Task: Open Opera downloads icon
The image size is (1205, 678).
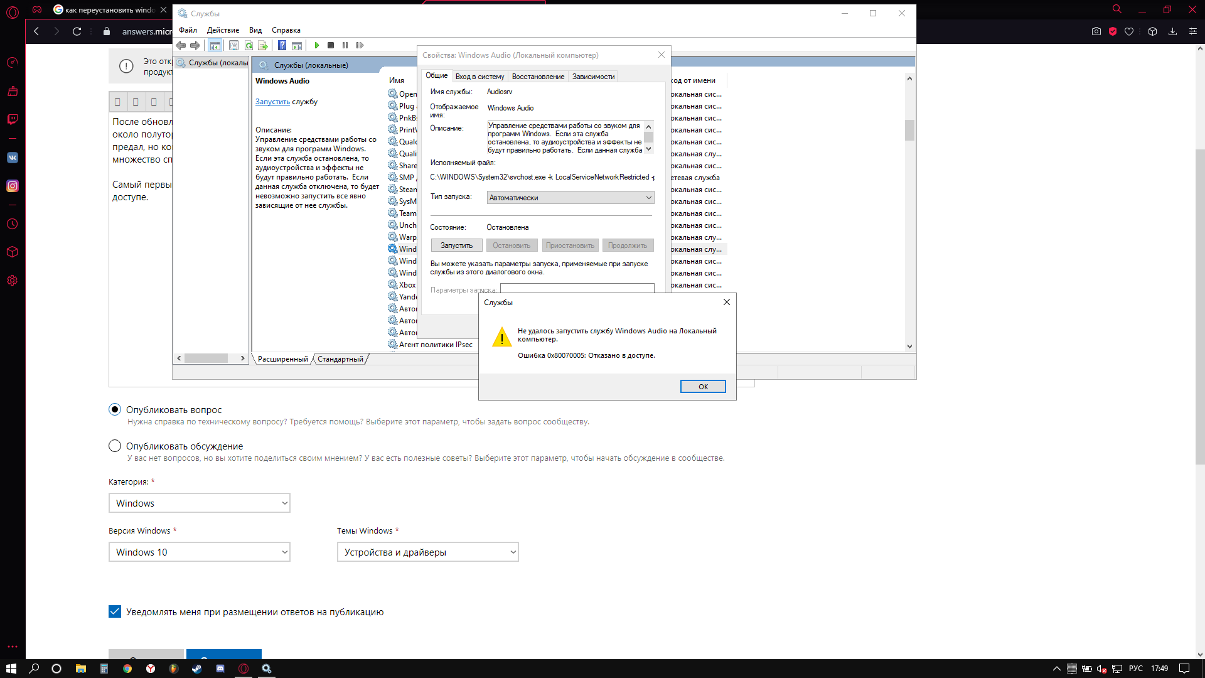Action: tap(1172, 31)
